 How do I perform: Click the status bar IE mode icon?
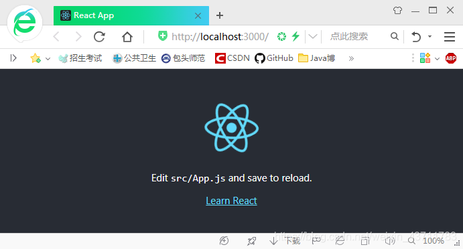pos(340,241)
